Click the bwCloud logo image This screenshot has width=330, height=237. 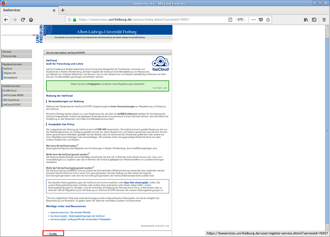[x=160, y=64]
